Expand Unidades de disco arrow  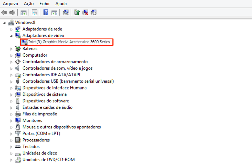pyautogui.click(x=11, y=153)
